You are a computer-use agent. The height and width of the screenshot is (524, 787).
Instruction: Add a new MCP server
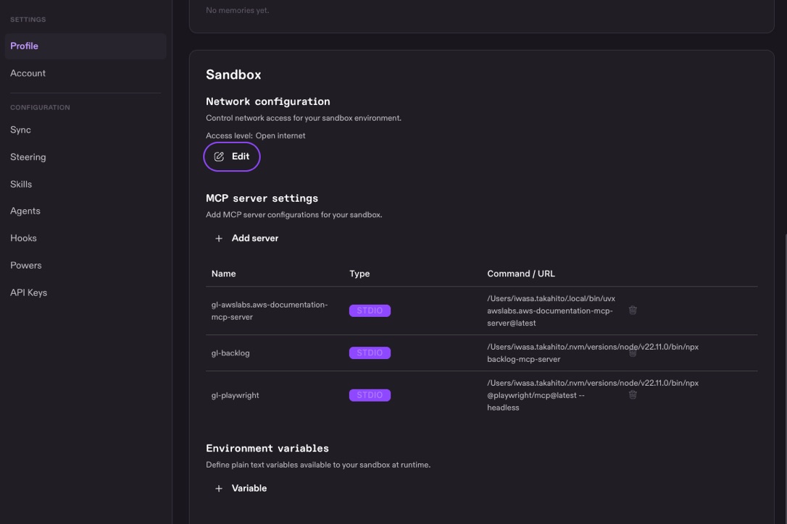coord(246,239)
